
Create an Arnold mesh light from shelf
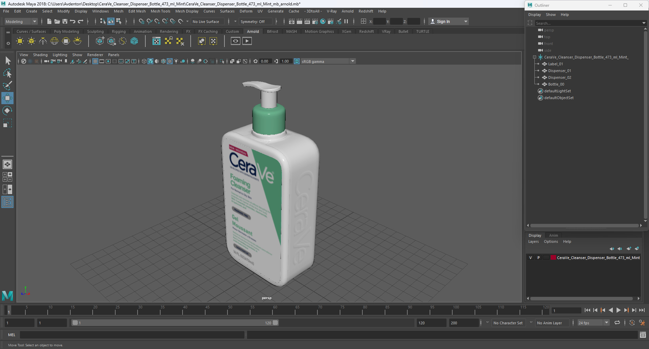click(x=31, y=41)
